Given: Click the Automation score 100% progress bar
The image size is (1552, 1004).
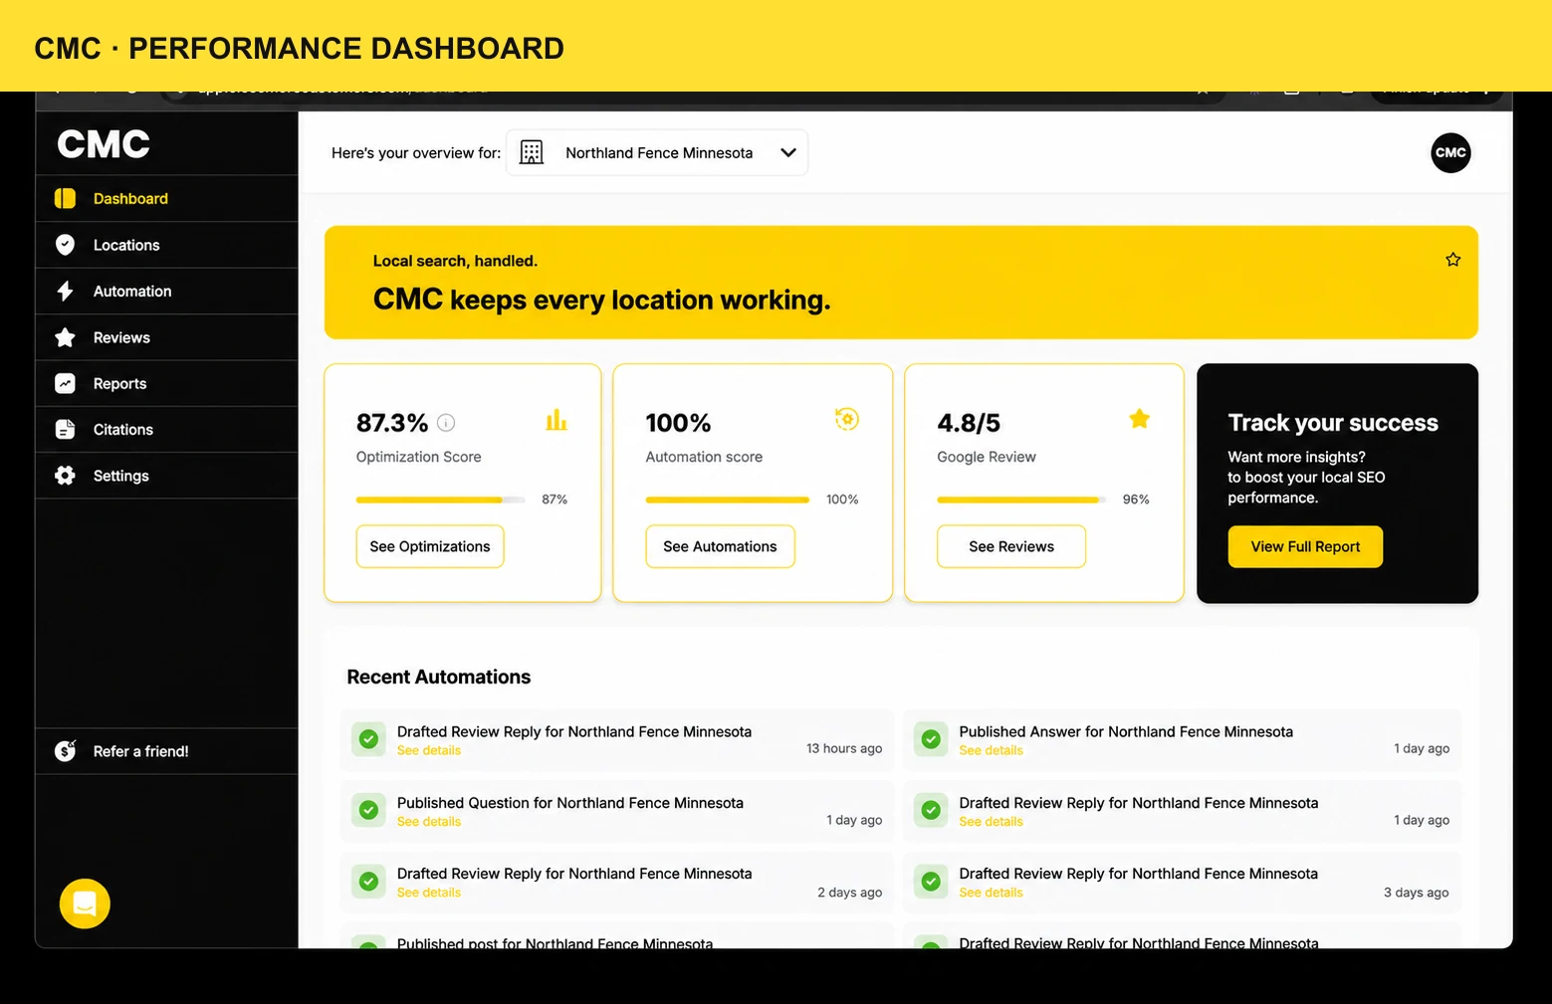Looking at the screenshot, I should [728, 500].
